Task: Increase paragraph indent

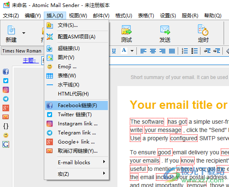Action: click(x=217, y=51)
